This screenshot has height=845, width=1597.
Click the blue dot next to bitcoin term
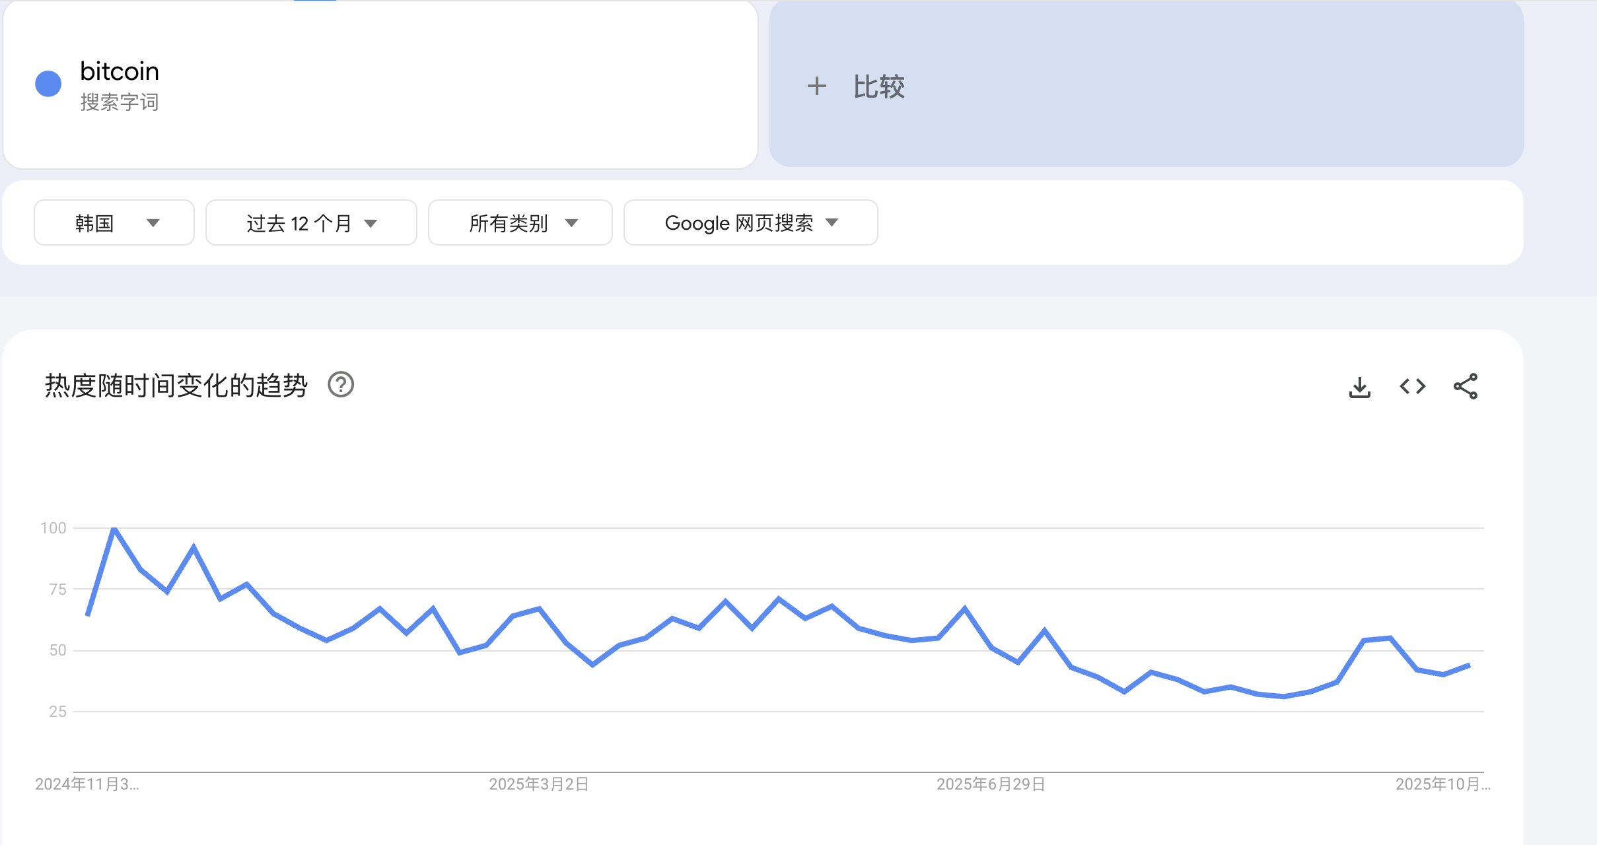[47, 83]
